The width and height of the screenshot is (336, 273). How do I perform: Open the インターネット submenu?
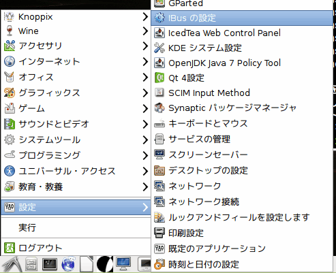click(x=76, y=61)
